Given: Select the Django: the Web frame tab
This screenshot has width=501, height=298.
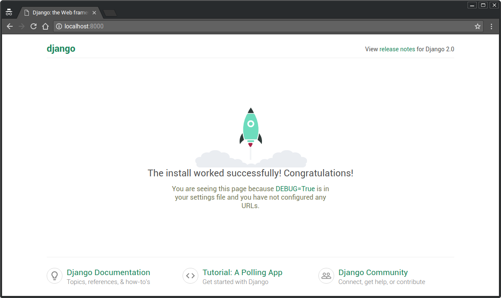Looking at the screenshot, I should pos(57,12).
